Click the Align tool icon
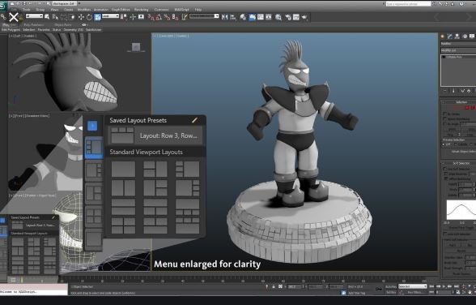476x305 pixels. [x=233, y=17]
